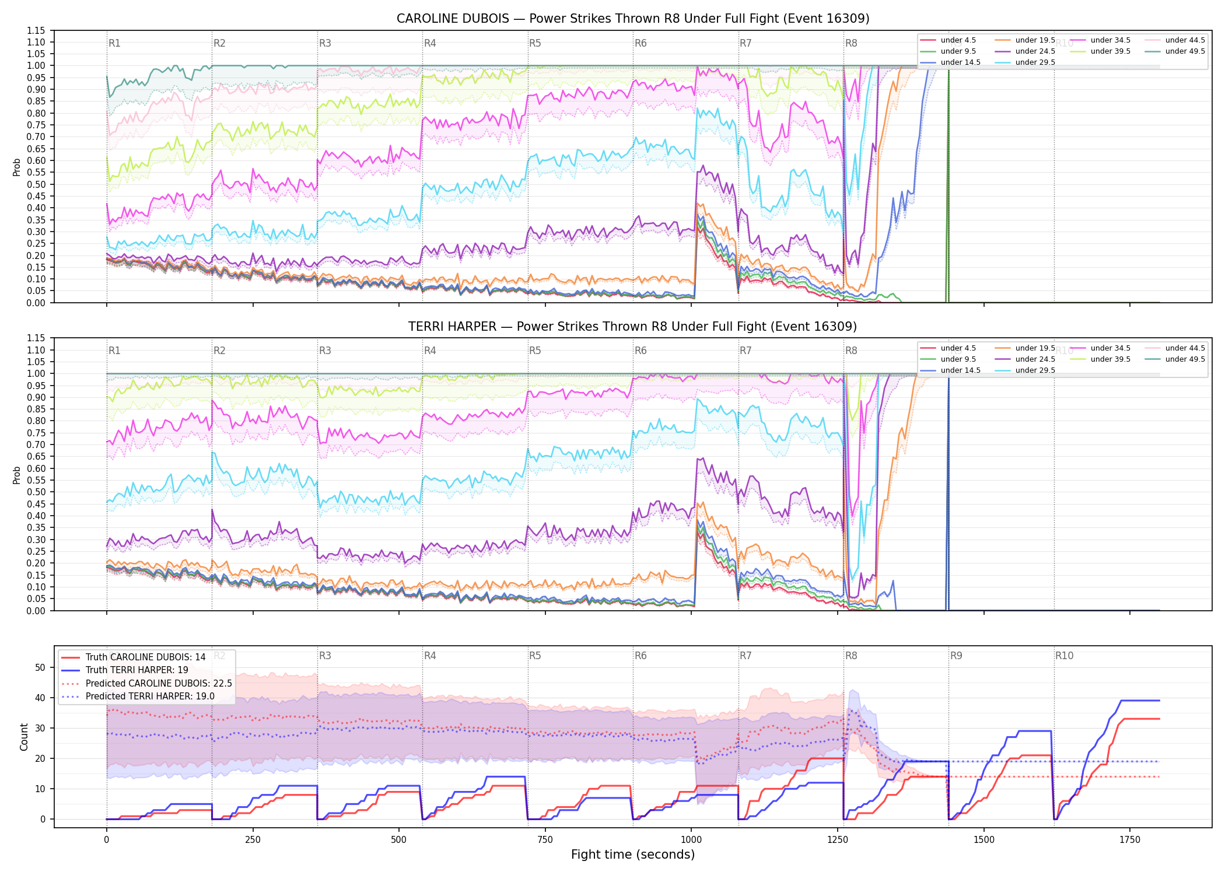Viewport: 1225px width, 875px height.
Task: Click the R9 round marker in bottom chart
Action: pos(956,656)
